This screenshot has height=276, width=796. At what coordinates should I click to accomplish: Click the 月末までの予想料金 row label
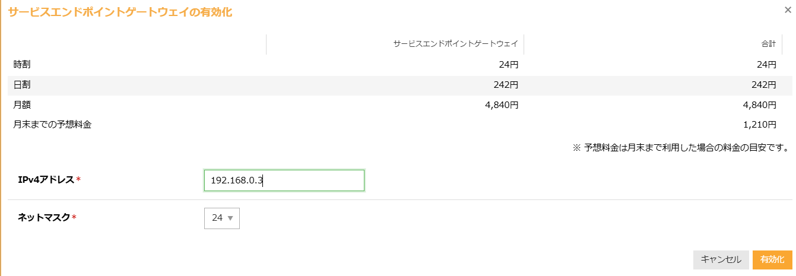[52, 125]
